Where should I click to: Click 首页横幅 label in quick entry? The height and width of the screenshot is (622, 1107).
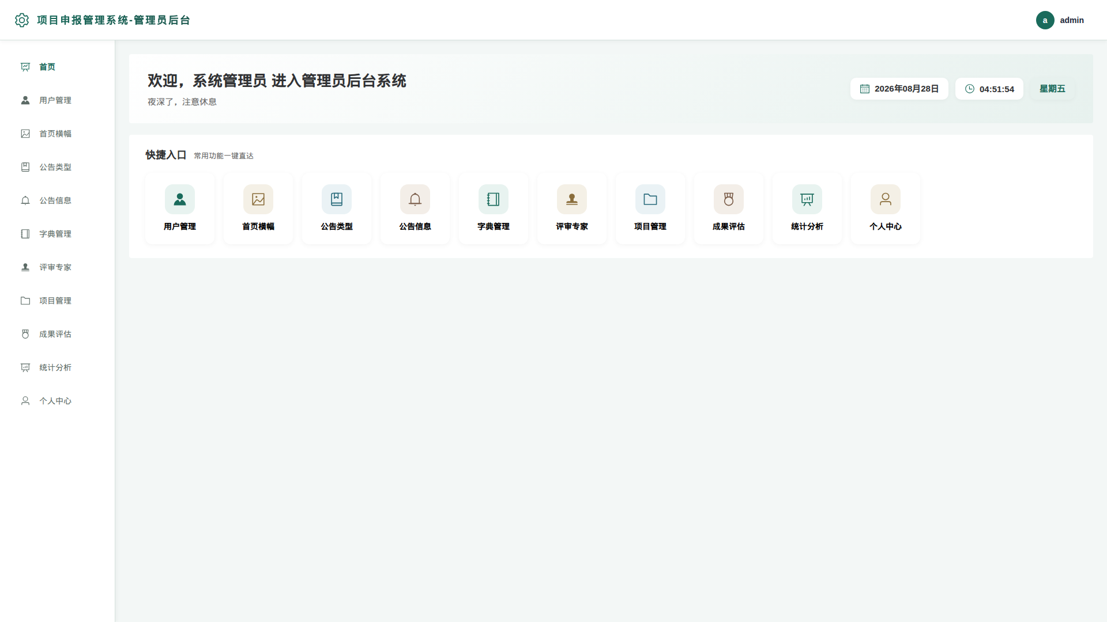(258, 226)
